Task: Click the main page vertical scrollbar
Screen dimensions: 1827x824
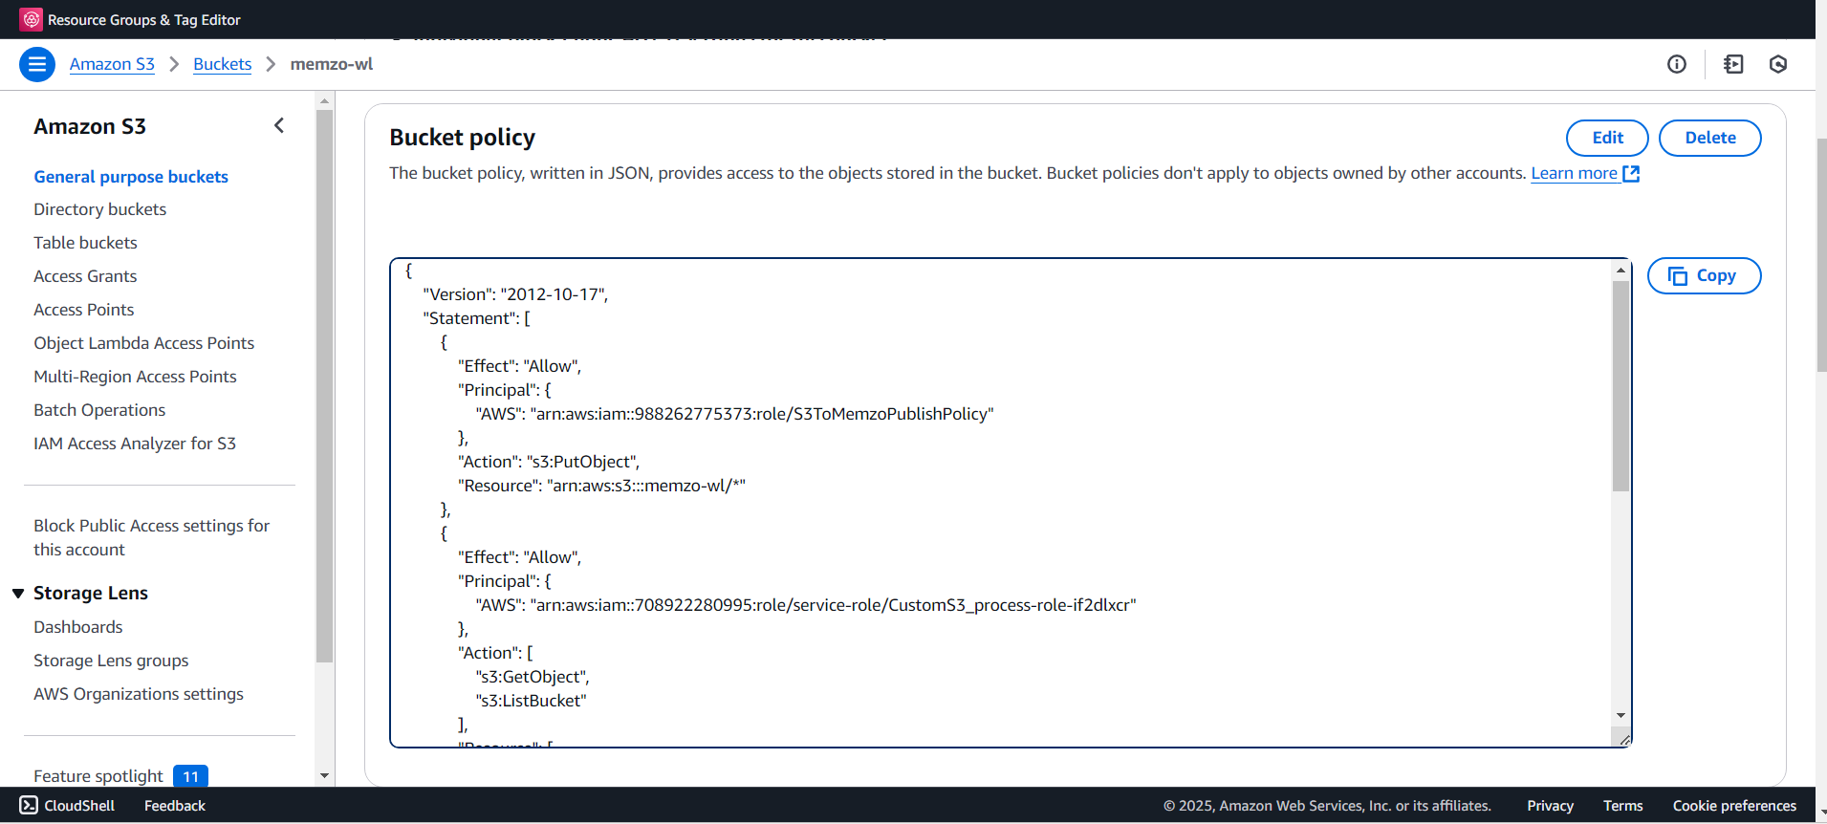Action: pos(1821,255)
